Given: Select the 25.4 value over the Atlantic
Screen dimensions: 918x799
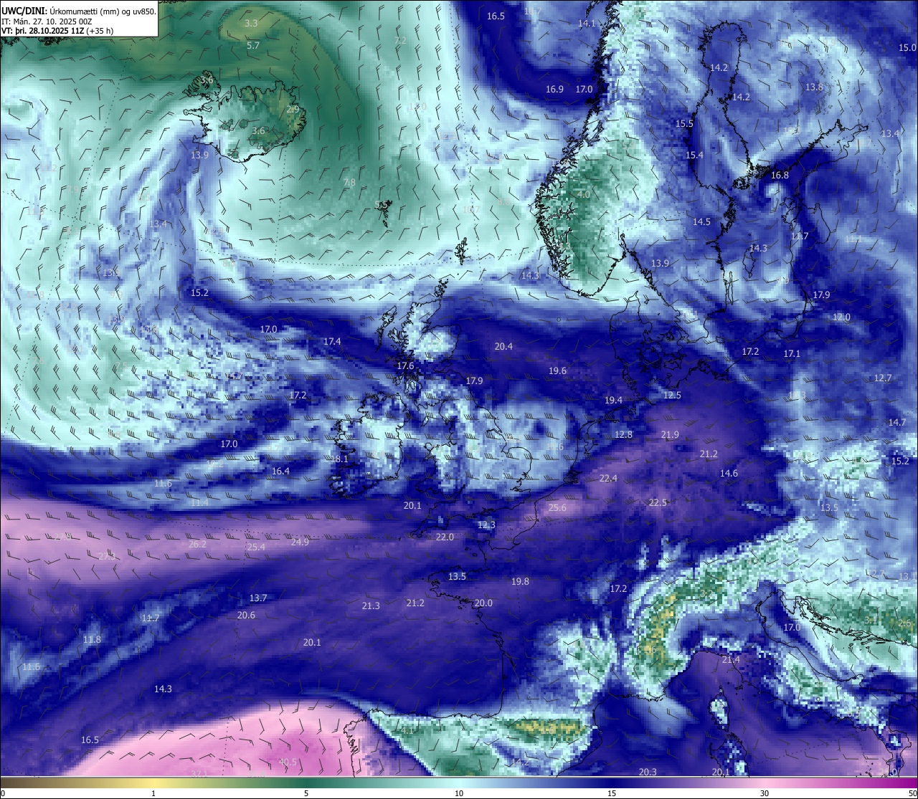Looking at the screenshot, I should click(256, 547).
